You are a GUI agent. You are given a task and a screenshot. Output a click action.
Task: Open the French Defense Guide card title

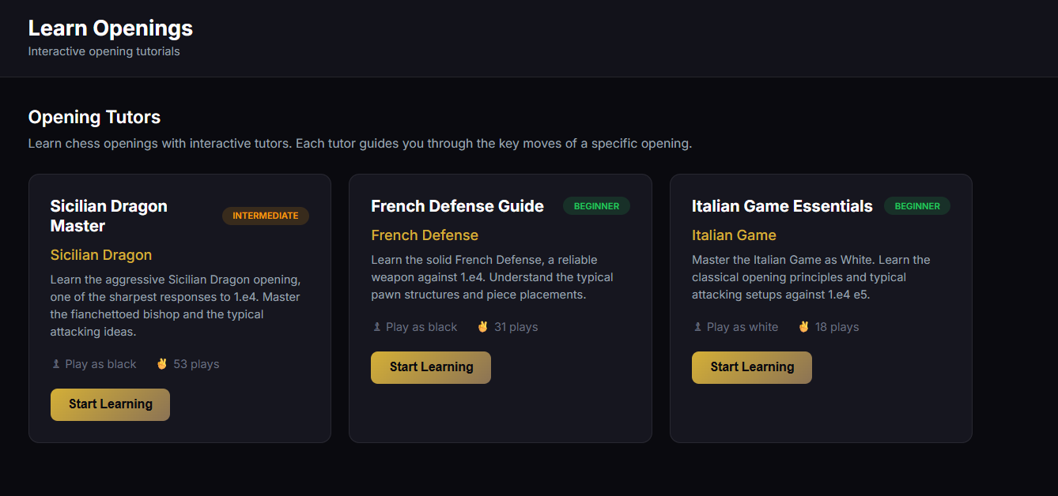457,206
